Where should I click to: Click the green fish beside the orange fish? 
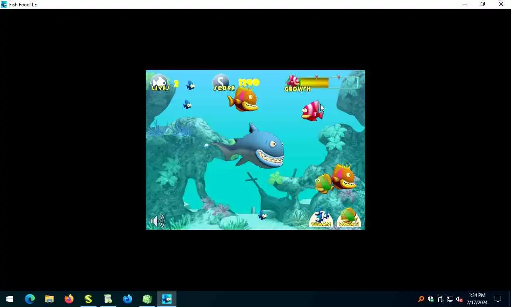323,183
